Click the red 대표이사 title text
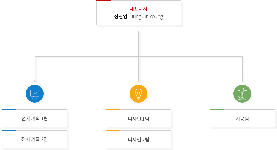Screen dimensions: 277x150 coord(138,9)
